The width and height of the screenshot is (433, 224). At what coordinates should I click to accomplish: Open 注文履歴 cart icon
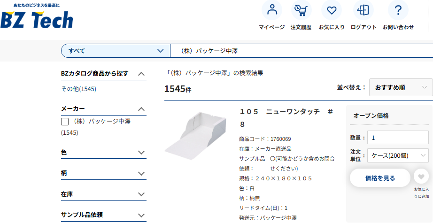(x=302, y=10)
